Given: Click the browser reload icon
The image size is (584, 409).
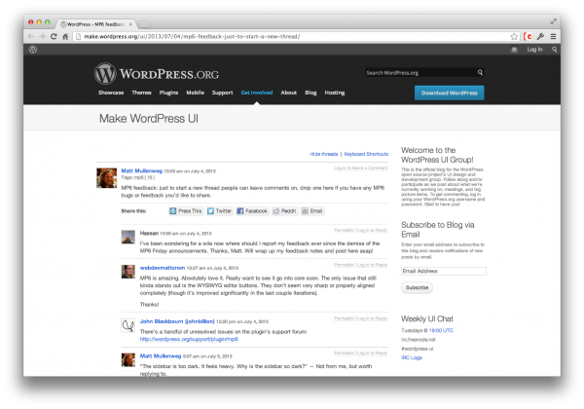Looking at the screenshot, I should point(54,36).
